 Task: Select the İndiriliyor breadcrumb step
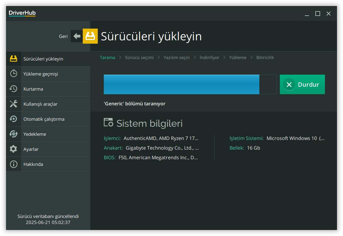[x=209, y=57]
